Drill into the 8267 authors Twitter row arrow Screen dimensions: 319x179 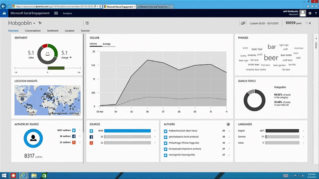pos(79,130)
